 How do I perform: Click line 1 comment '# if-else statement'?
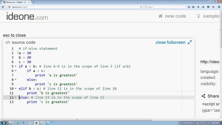(38, 49)
